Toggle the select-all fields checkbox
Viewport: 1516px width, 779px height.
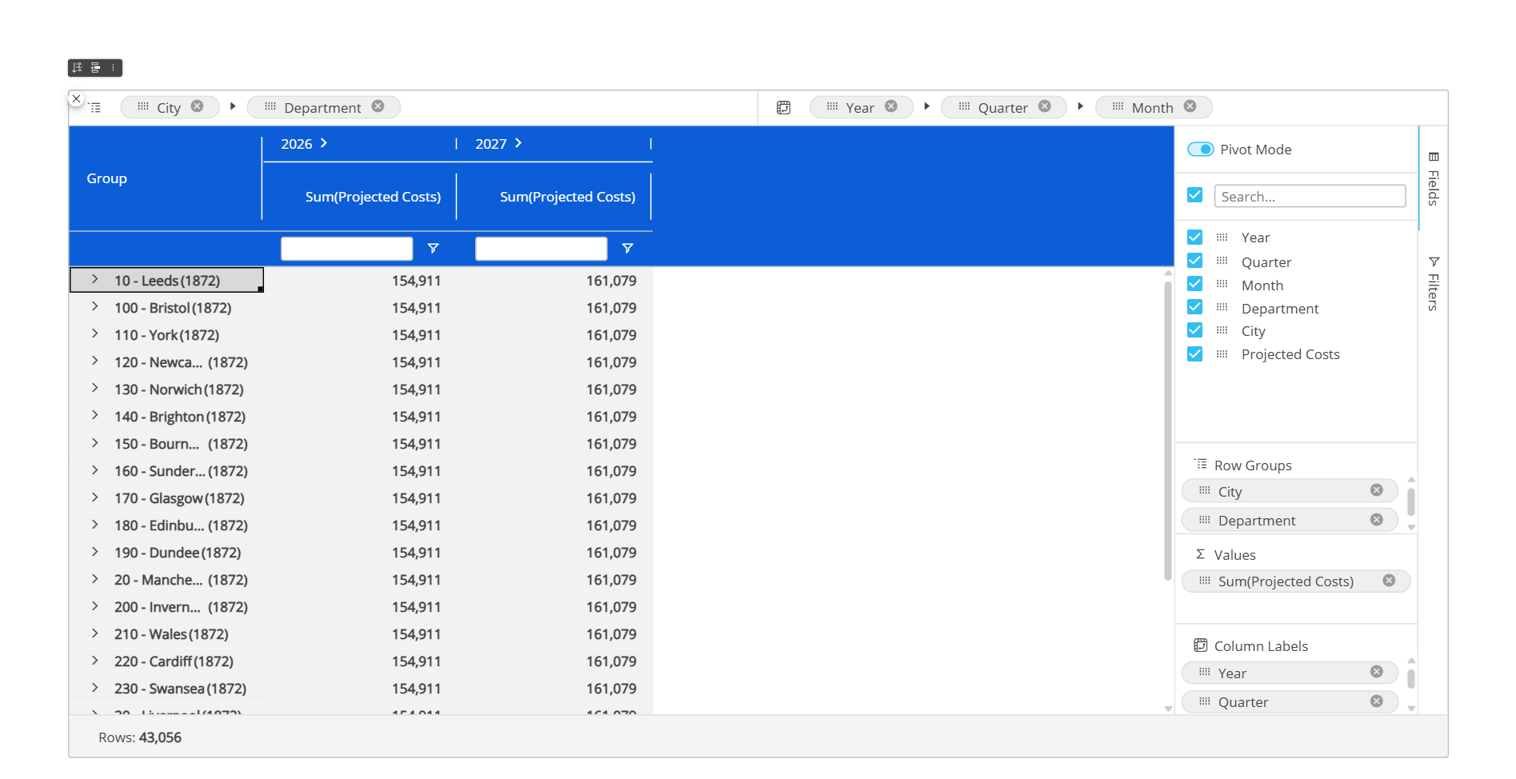click(x=1195, y=195)
